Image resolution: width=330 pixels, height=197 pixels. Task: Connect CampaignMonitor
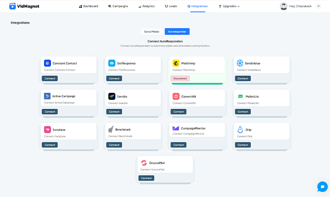[x=178, y=145]
